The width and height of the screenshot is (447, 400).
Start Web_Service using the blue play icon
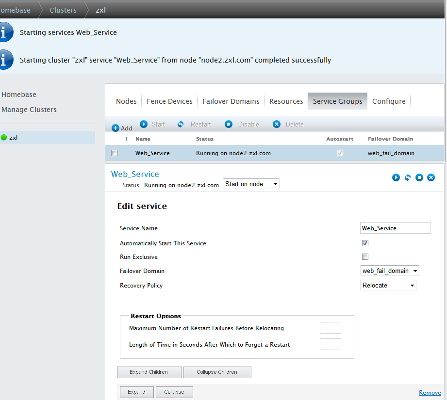(x=396, y=177)
